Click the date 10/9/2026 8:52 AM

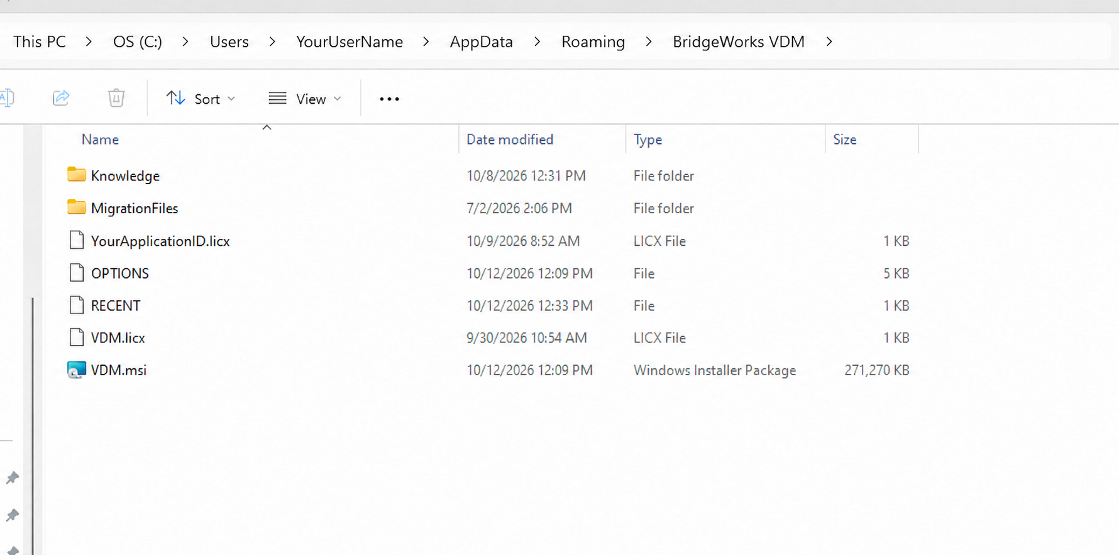(523, 241)
